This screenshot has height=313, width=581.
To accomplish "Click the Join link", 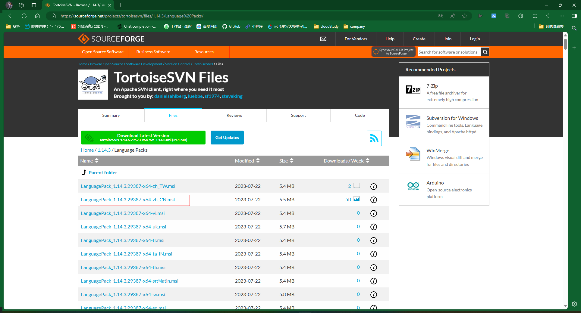I will (448, 39).
